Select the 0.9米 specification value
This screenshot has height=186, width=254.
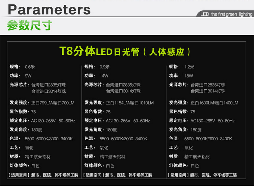(104, 67)
